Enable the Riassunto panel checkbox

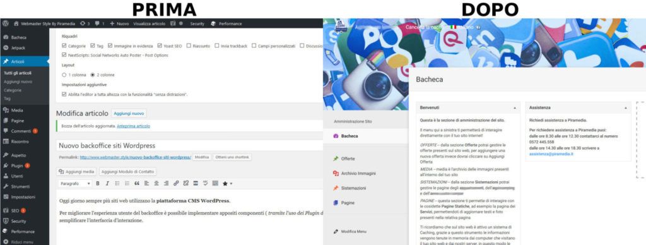point(189,46)
